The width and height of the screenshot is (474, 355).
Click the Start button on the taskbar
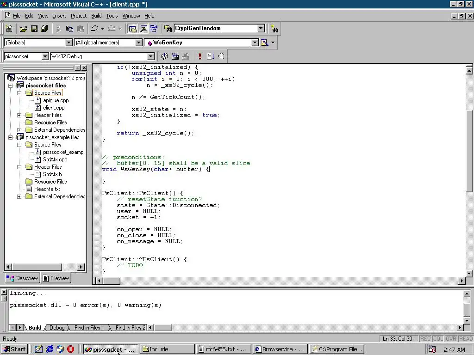click(x=14, y=349)
